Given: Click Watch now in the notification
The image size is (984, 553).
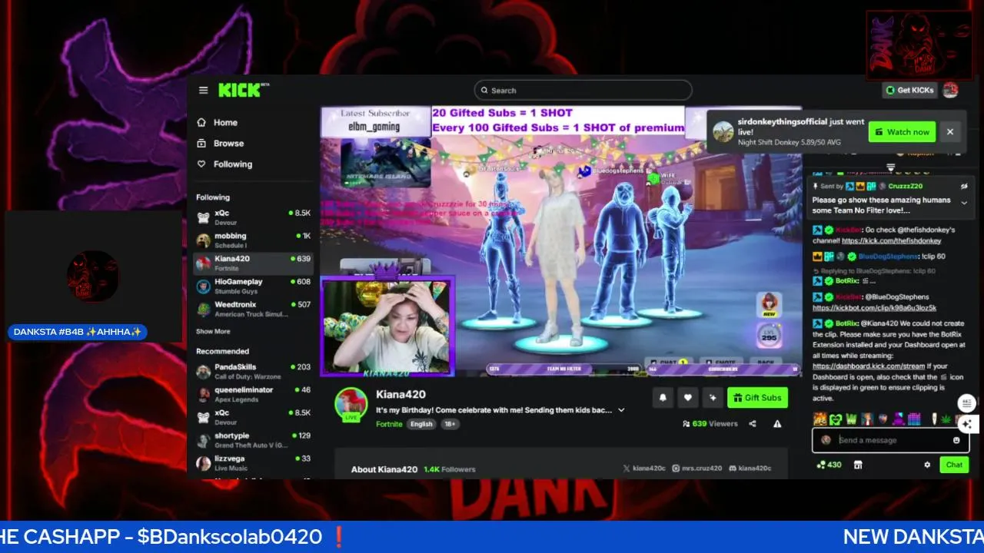Looking at the screenshot, I should coord(902,131).
